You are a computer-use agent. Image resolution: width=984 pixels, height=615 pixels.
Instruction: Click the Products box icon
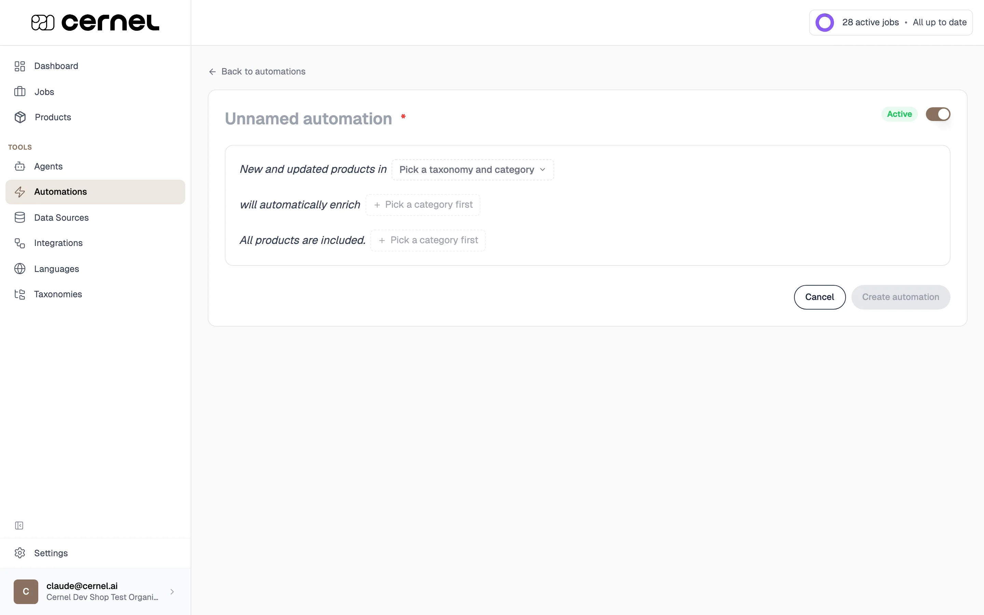pyautogui.click(x=20, y=117)
